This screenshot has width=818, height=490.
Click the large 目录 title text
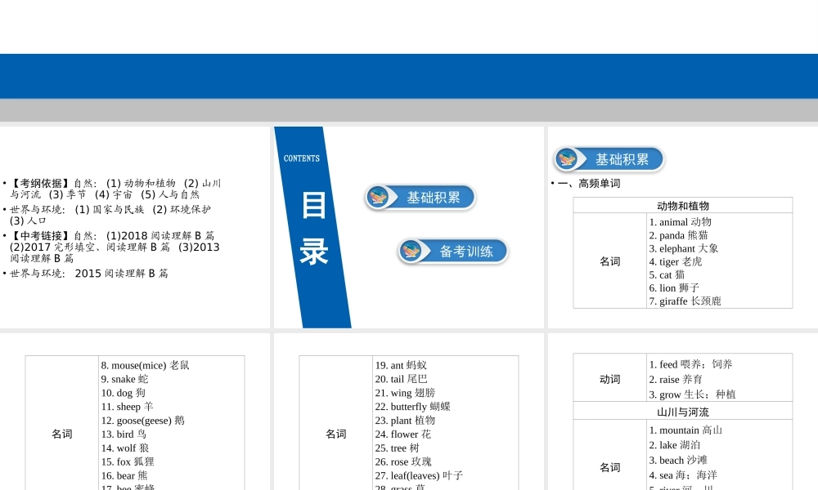click(x=314, y=229)
